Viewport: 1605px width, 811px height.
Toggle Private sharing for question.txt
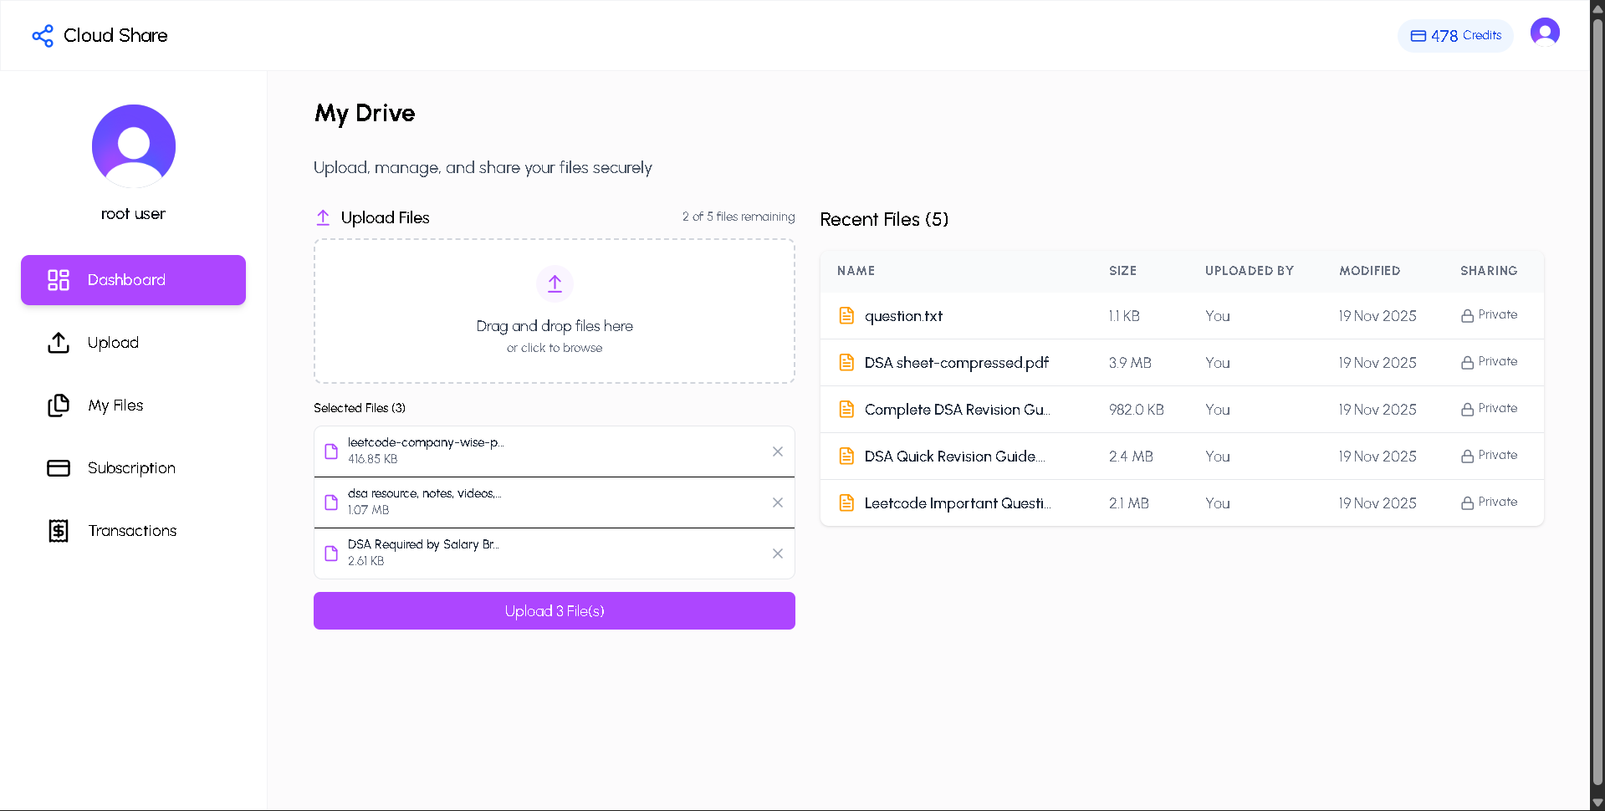click(x=1489, y=315)
